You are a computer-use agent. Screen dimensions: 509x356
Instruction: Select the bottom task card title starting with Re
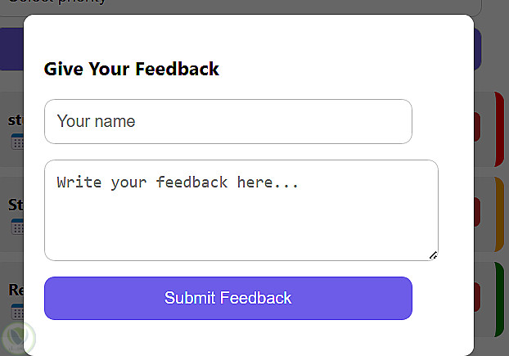click(x=15, y=290)
